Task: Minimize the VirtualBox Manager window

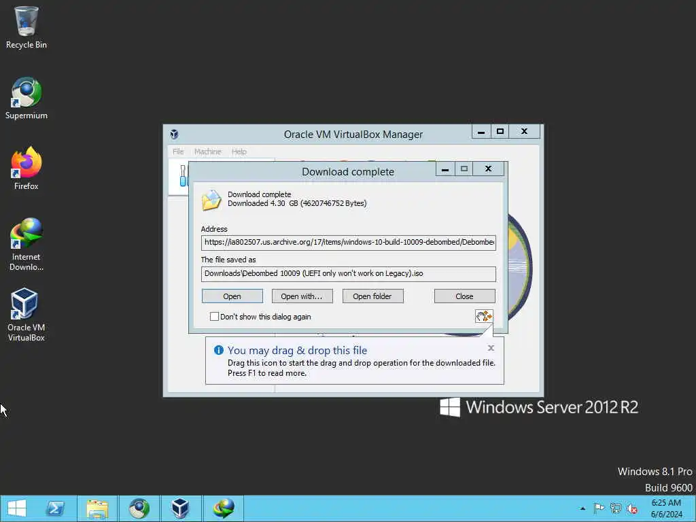Action: coord(481,131)
